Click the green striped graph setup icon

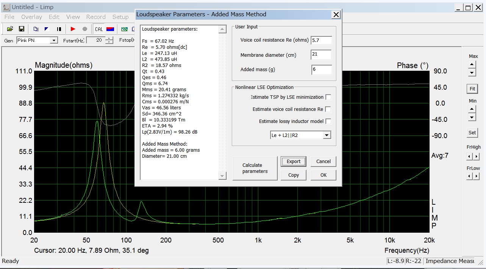124,29
